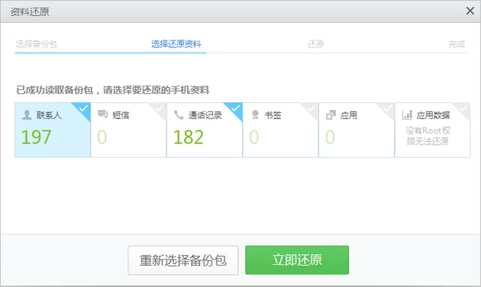Click the 没有Root权限无法还原 notice
The width and height of the screenshot is (481, 287).
pyautogui.click(x=428, y=136)
